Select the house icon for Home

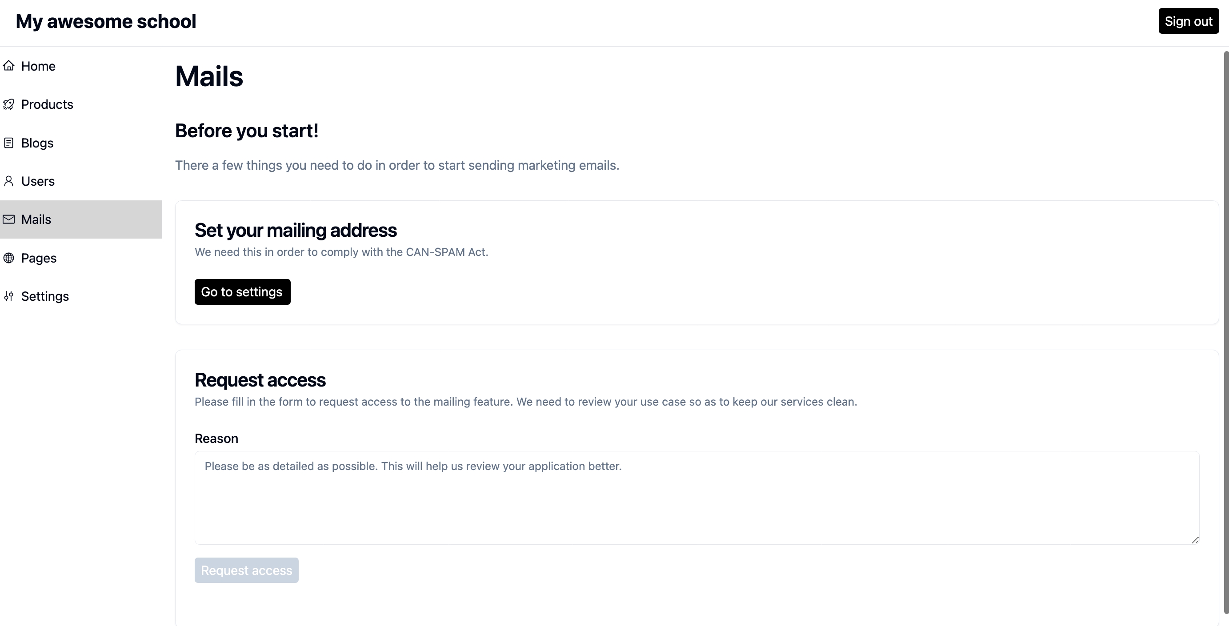(x=9, y=66)
